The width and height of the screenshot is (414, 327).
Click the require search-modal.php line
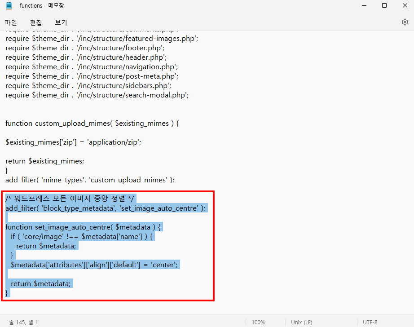coord(97,95)
